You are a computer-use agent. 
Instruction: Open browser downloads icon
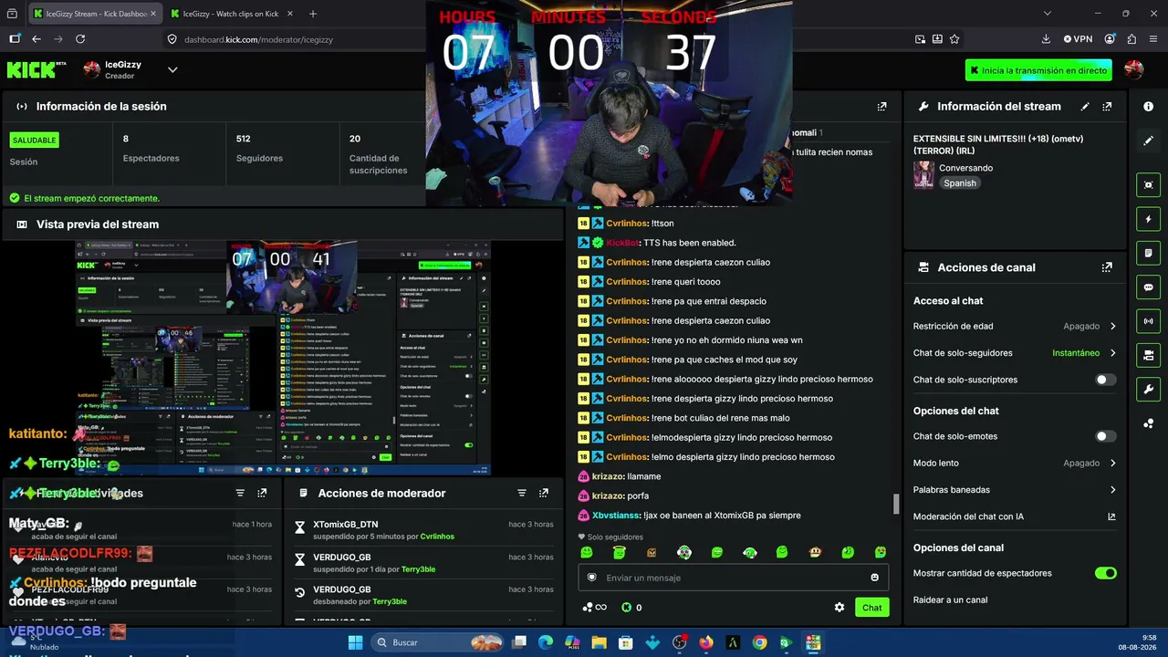(1046, 39)
